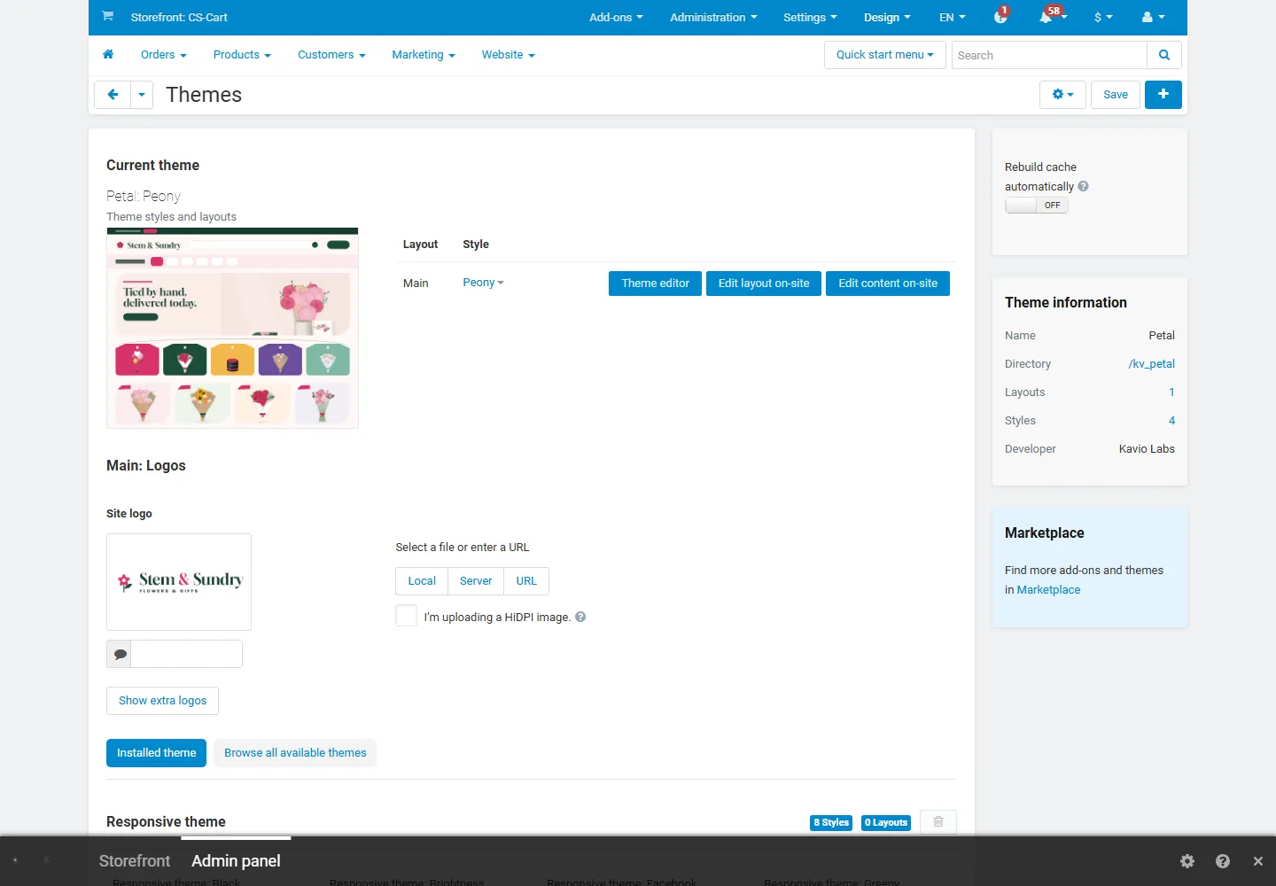Click the Save button
Viewport: 1276px width, 886px height.
1116,95
